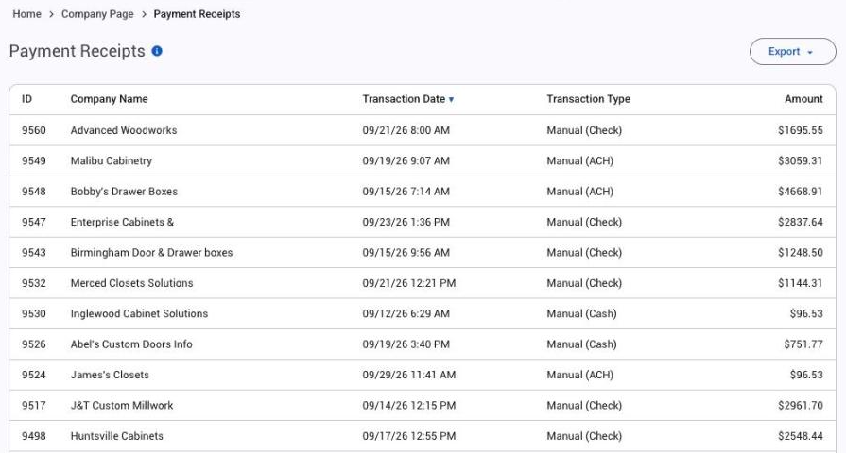Screen dimensions: 846x453
Task: Select receipt ID 9560
Action: [x=34, y=130]
